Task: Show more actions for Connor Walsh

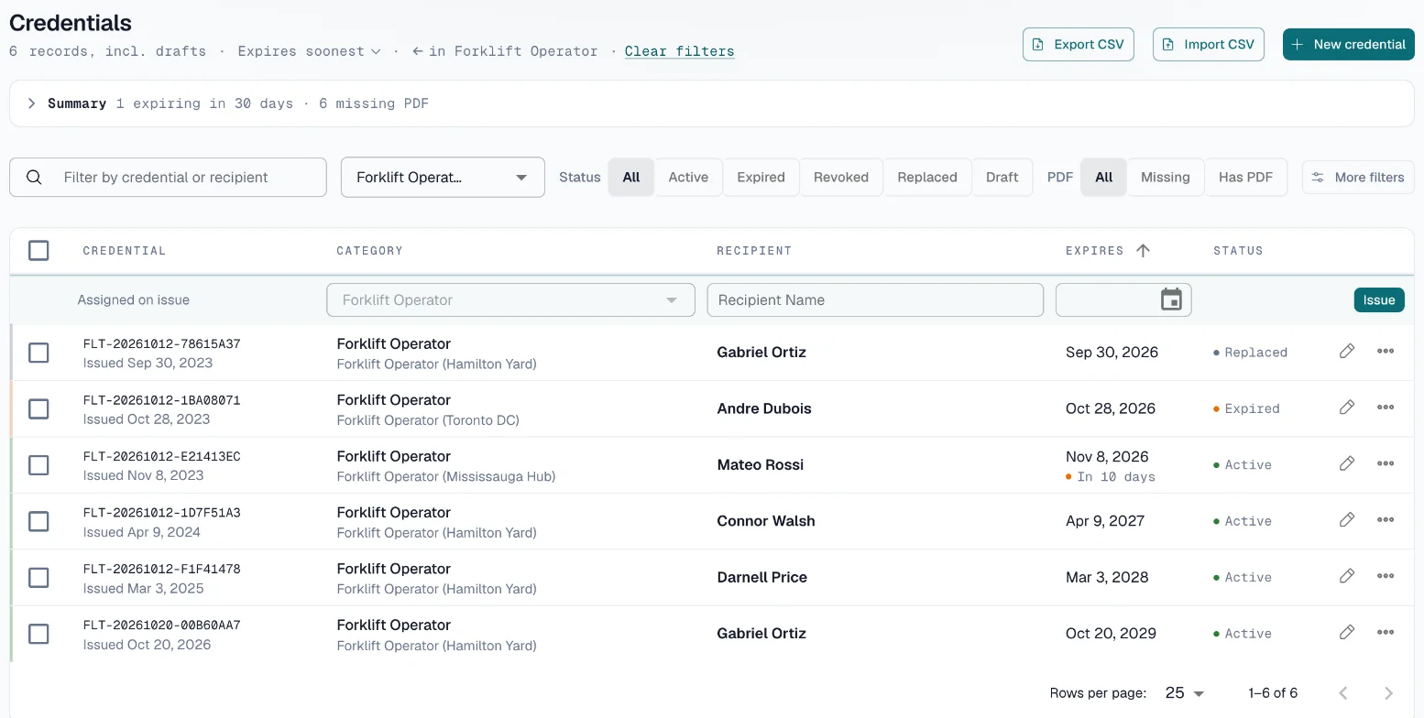Action: pyautogui.click(x=1386, y=520)
